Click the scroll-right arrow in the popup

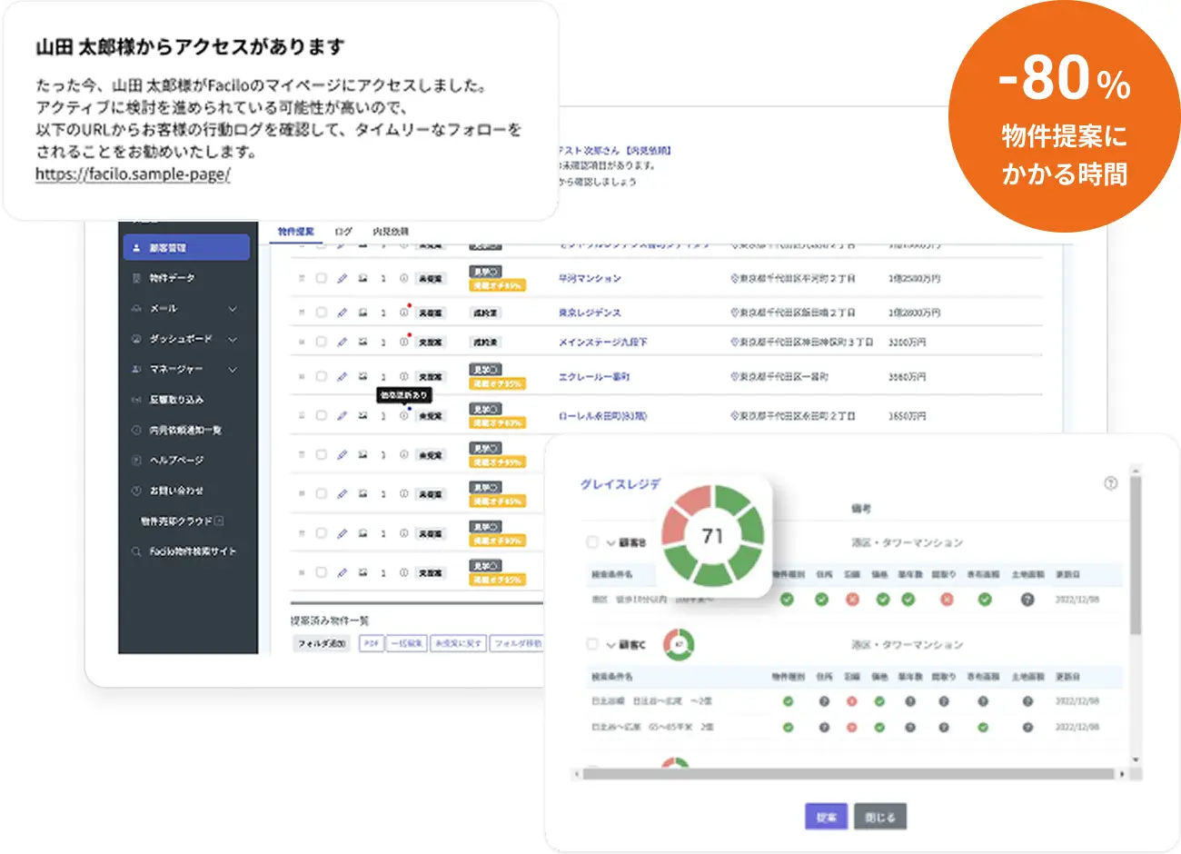pyautogui.click(x=1122, y=774)
